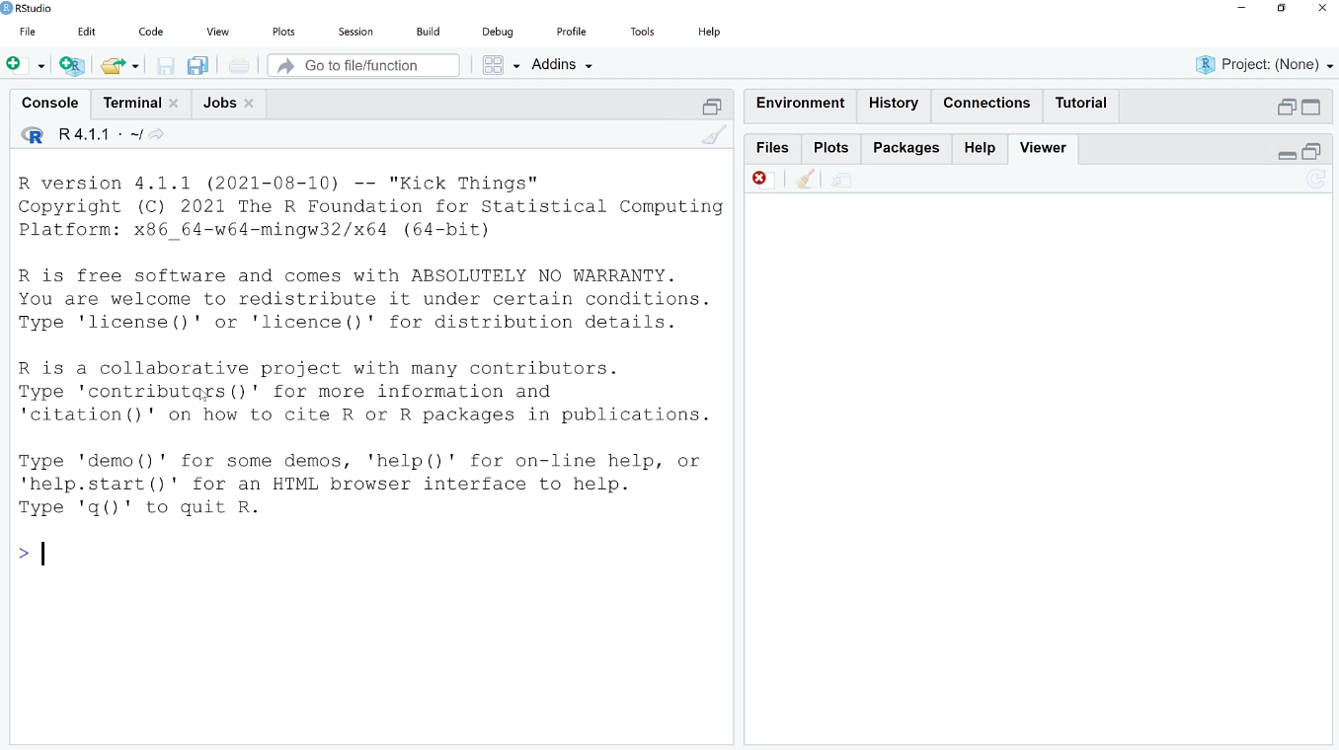Open the Addins dropdown menu
This screenshot has width=1339, height=750.
pos(562,65)
